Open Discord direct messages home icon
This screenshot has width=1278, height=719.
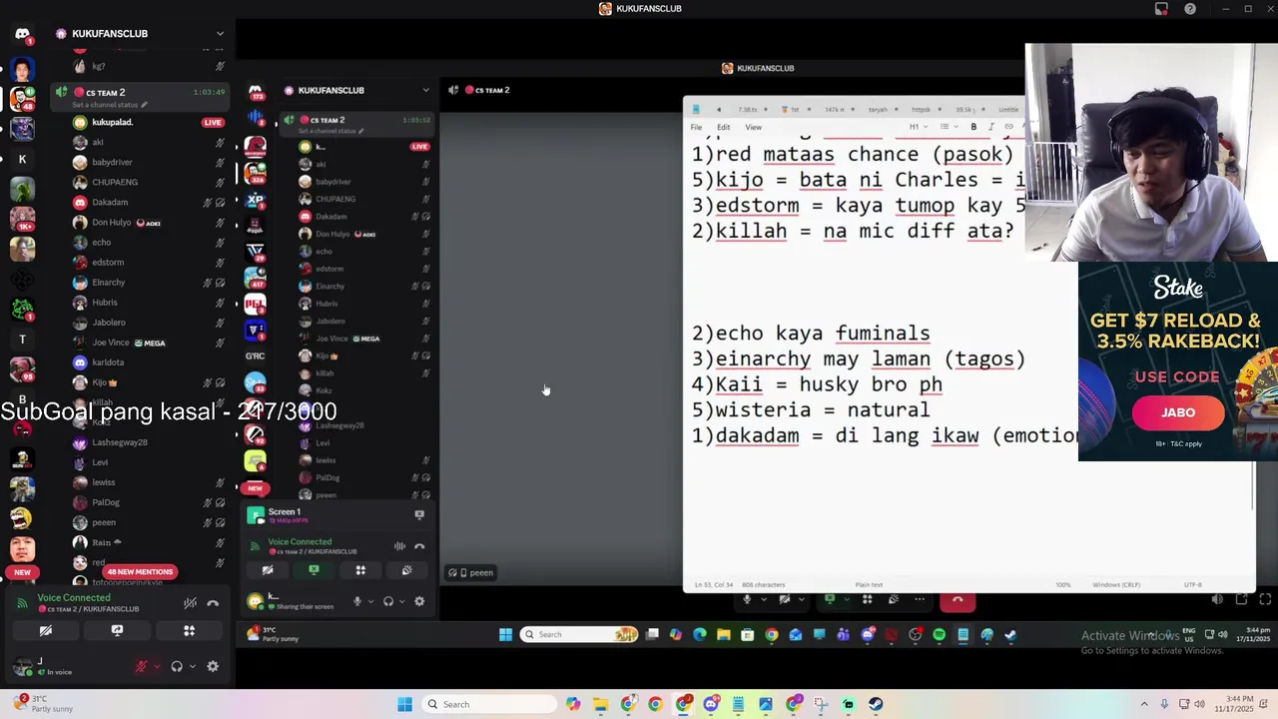[22, 33]
